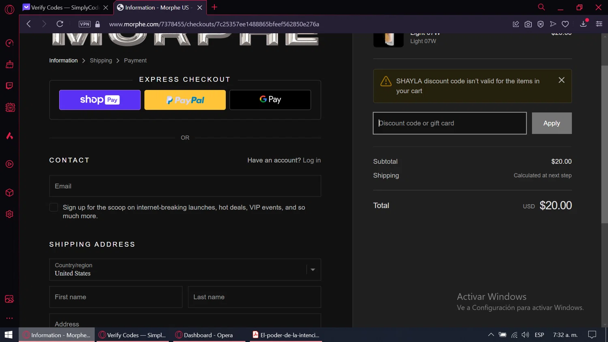Send page to My Flow arrow icon

coord(553,24)
